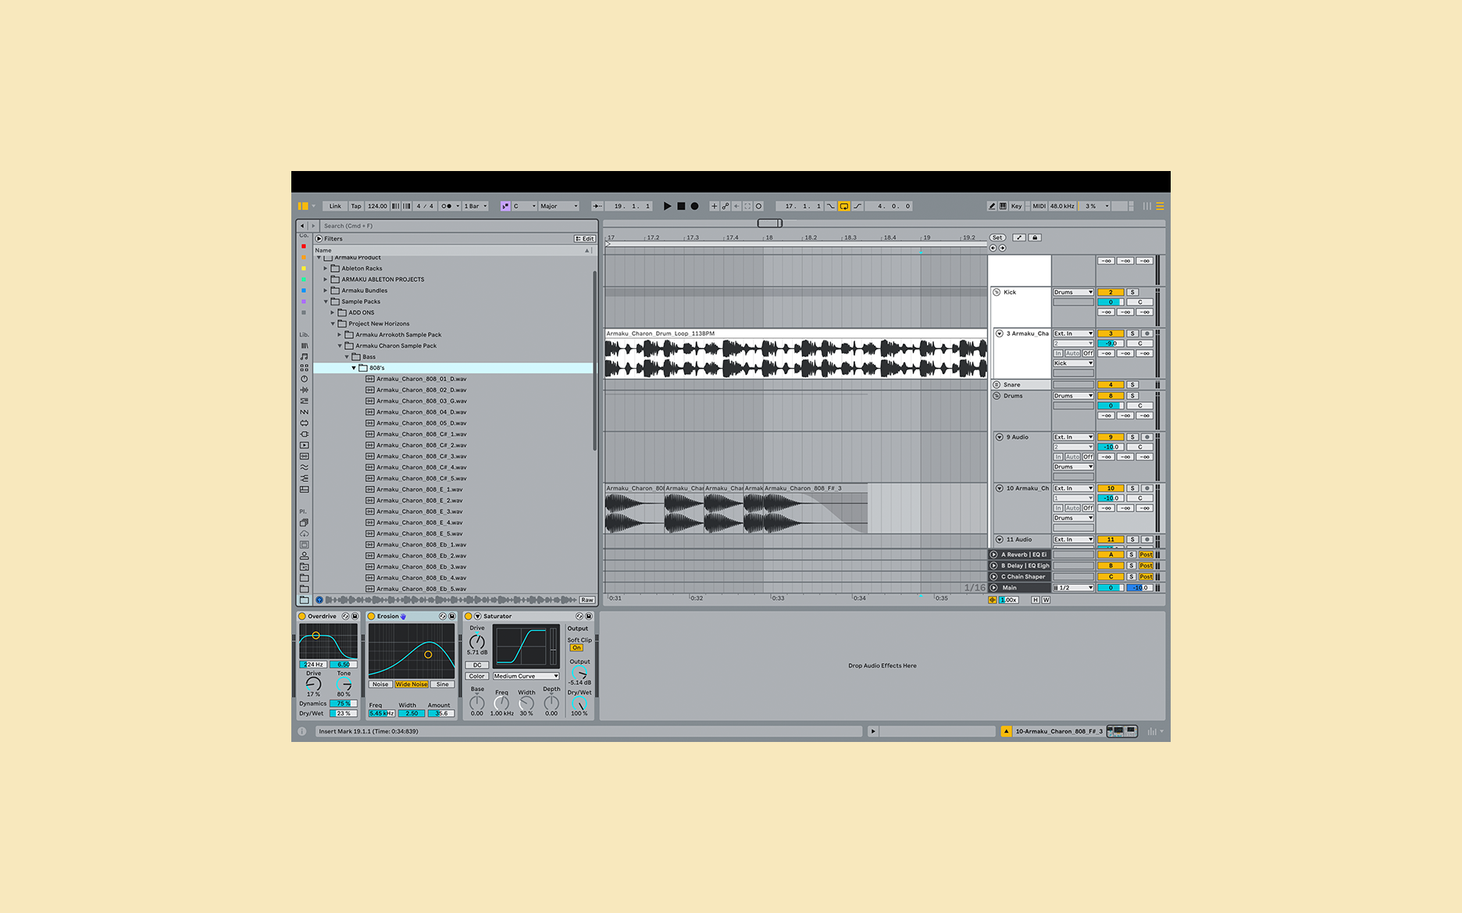Image resolution: width=1462 pixels, height=913 pixels.
Task: Click the Set locator button
Action: coord(997,237)
